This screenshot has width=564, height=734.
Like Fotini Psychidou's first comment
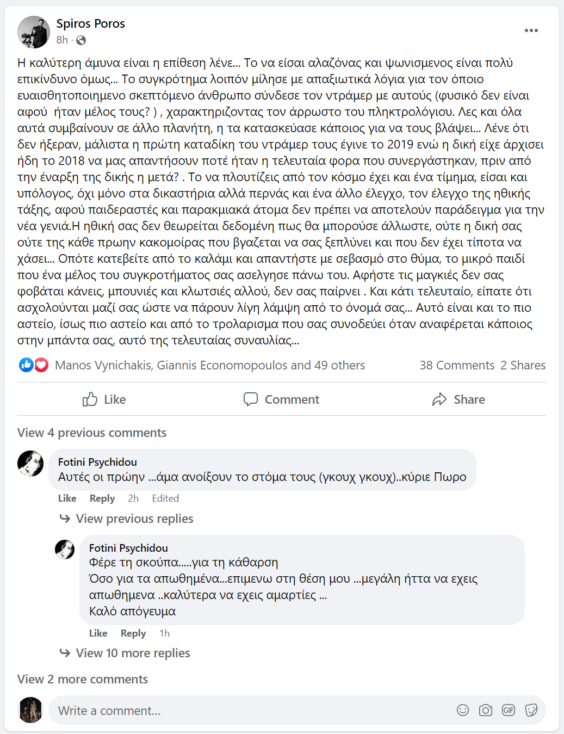67,498
